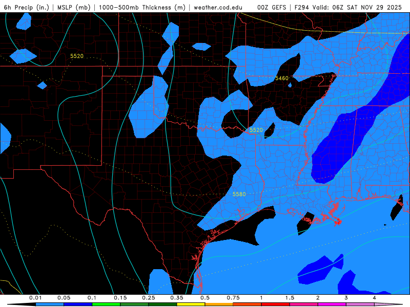Click the dark blue 0.05 legend swatch

point(78,304)
